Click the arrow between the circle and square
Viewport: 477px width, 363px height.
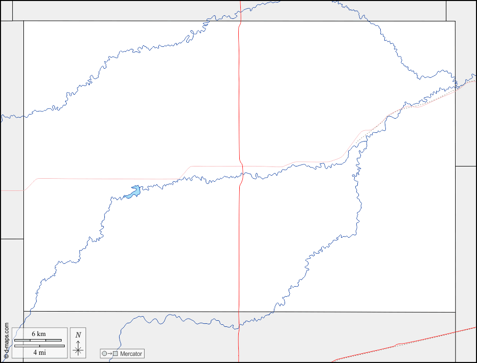(x=110, y=354)
